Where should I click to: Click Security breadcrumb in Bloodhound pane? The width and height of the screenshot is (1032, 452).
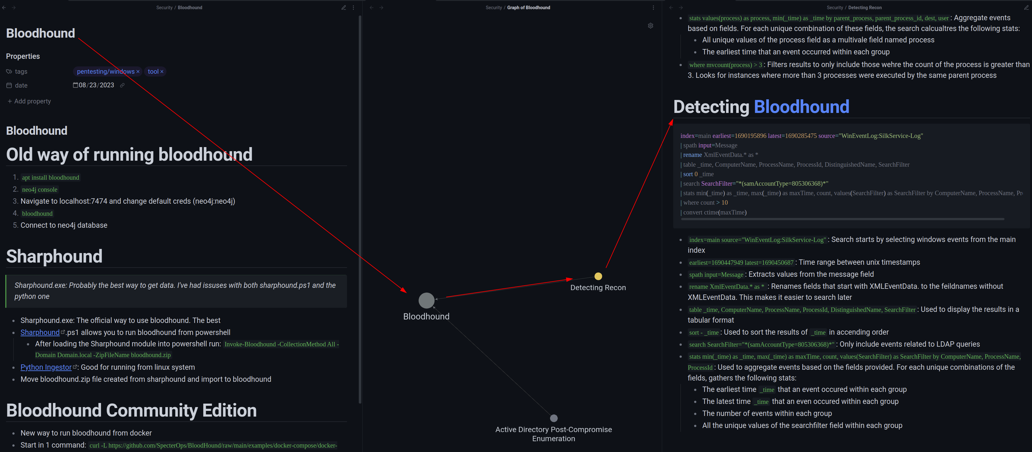pos(164,8)
